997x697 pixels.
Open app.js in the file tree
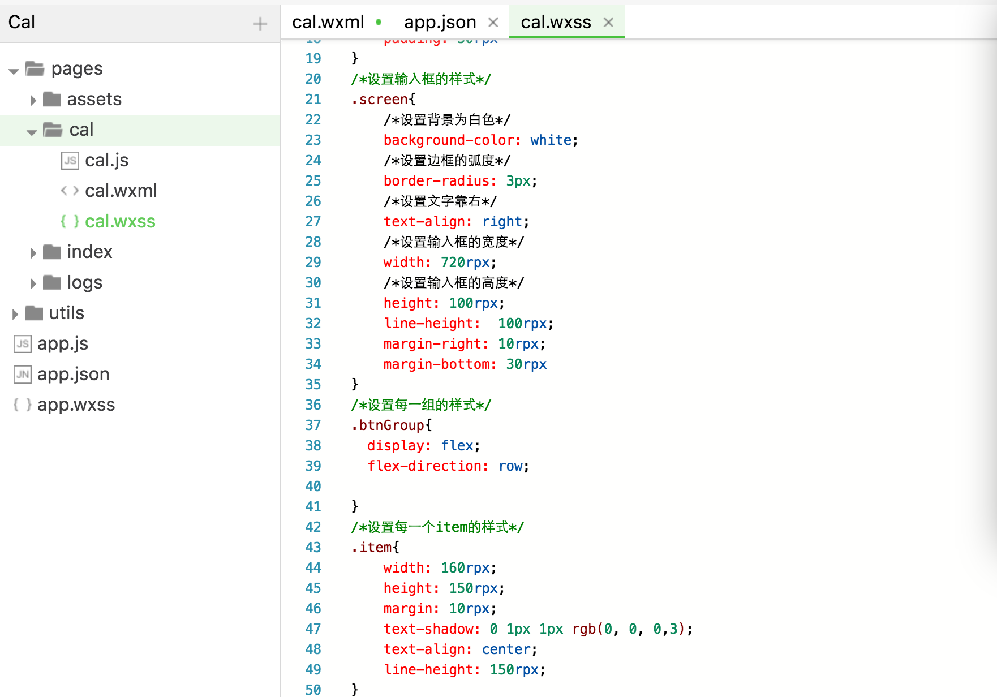click(63, 344)
